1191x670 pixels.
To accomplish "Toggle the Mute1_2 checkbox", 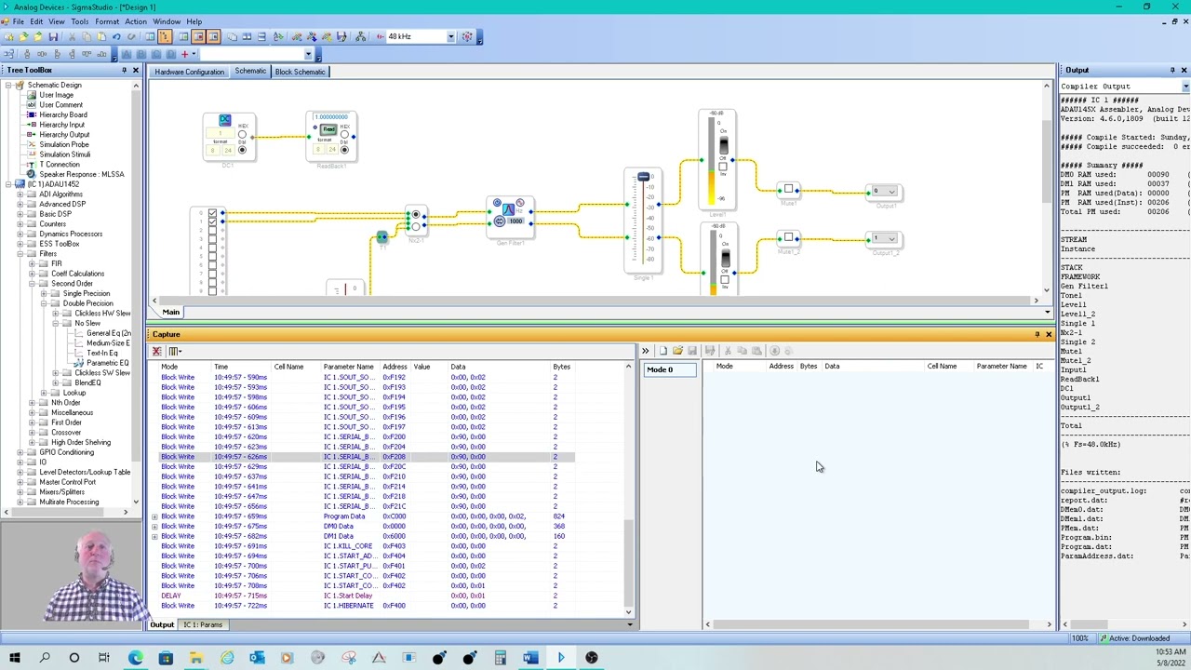I will (788, 237).
